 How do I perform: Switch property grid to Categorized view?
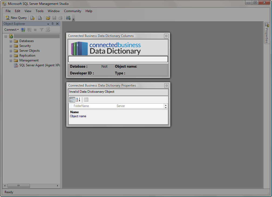72,99
